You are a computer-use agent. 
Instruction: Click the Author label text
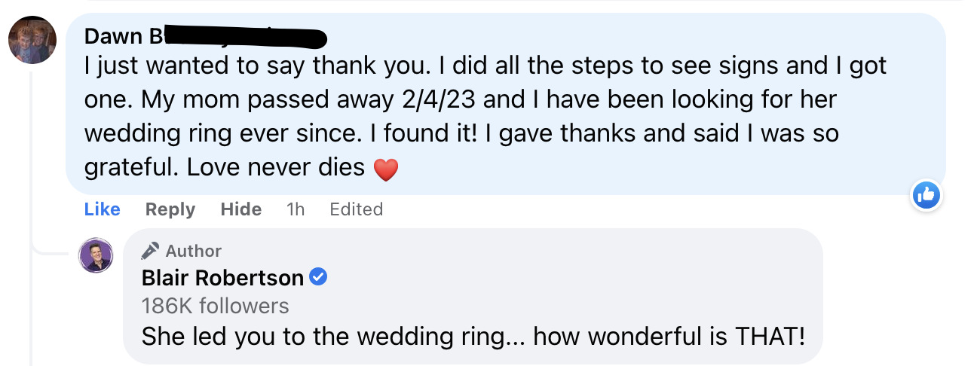193,251
